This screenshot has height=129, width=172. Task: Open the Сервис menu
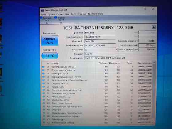60,14
